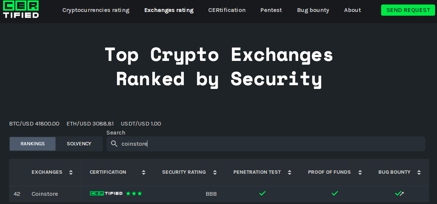Click the three-star rating in Coinstore row
The height and width of the screenshot is (204, 437).
134,194
